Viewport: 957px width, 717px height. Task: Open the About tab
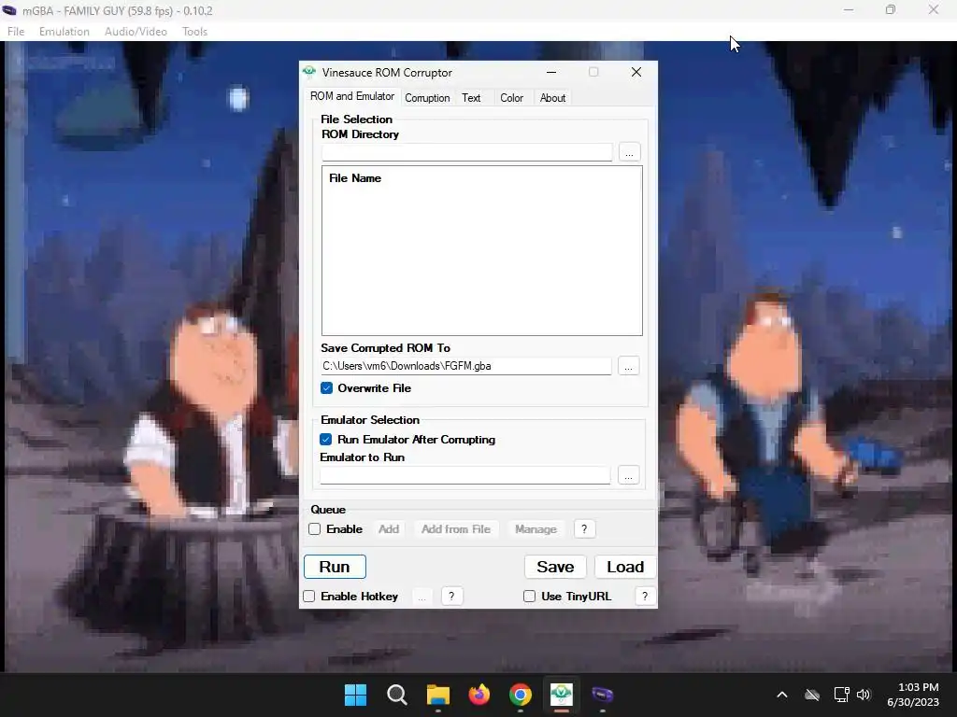552,97
